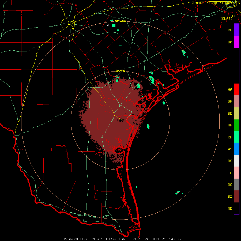241x241 pixels.
Task: Click the BD yellow legend swatch
Action: point(236,114)
